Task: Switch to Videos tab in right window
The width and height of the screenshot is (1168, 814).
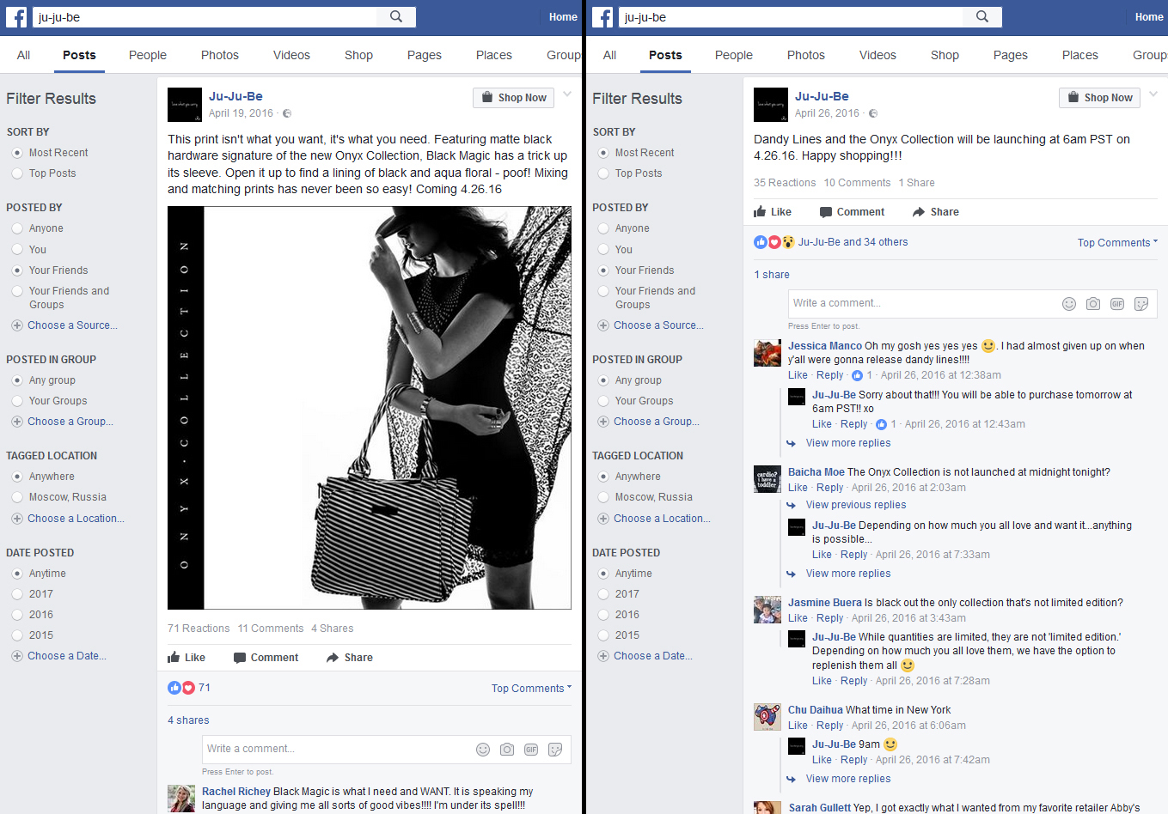Action: (878, 55)
